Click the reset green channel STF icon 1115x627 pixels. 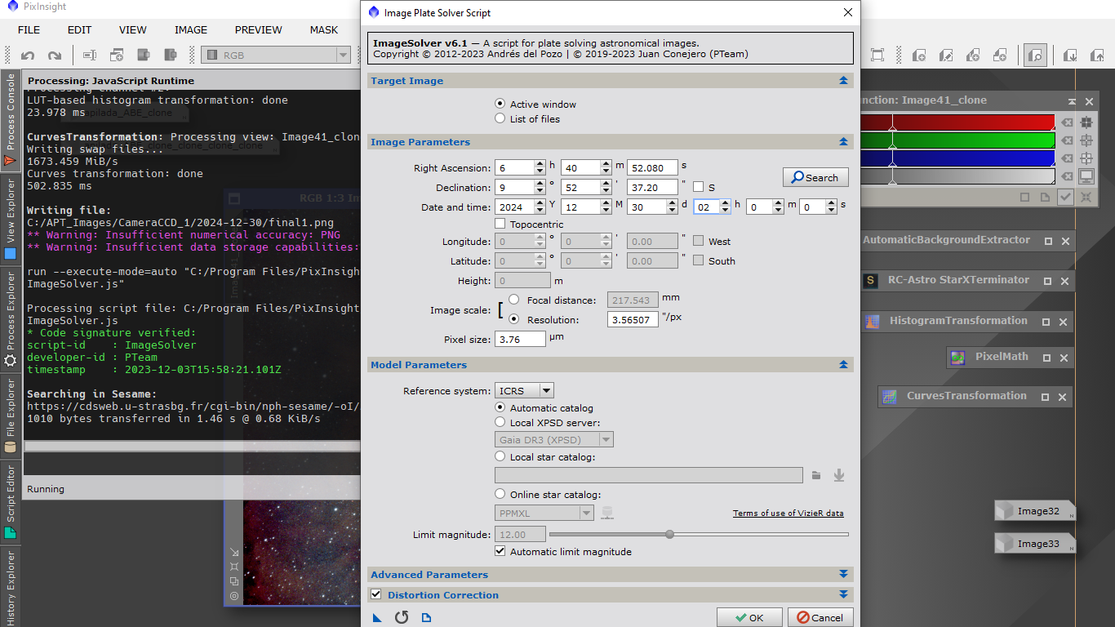[x=1066, y=140]
